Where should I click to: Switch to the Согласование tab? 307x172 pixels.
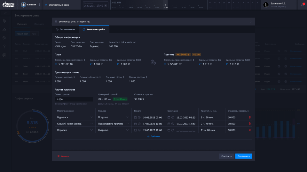[x=66, y=29]
